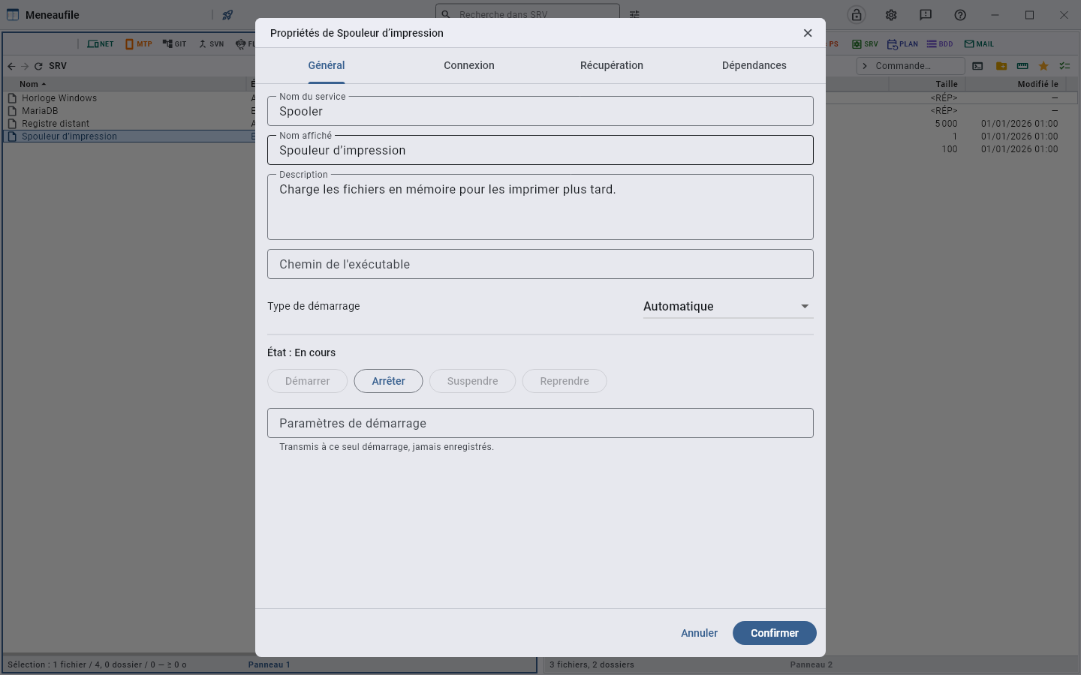
Task: Click the Arrêter button to stop the service
Action: [x=388, y=381]
